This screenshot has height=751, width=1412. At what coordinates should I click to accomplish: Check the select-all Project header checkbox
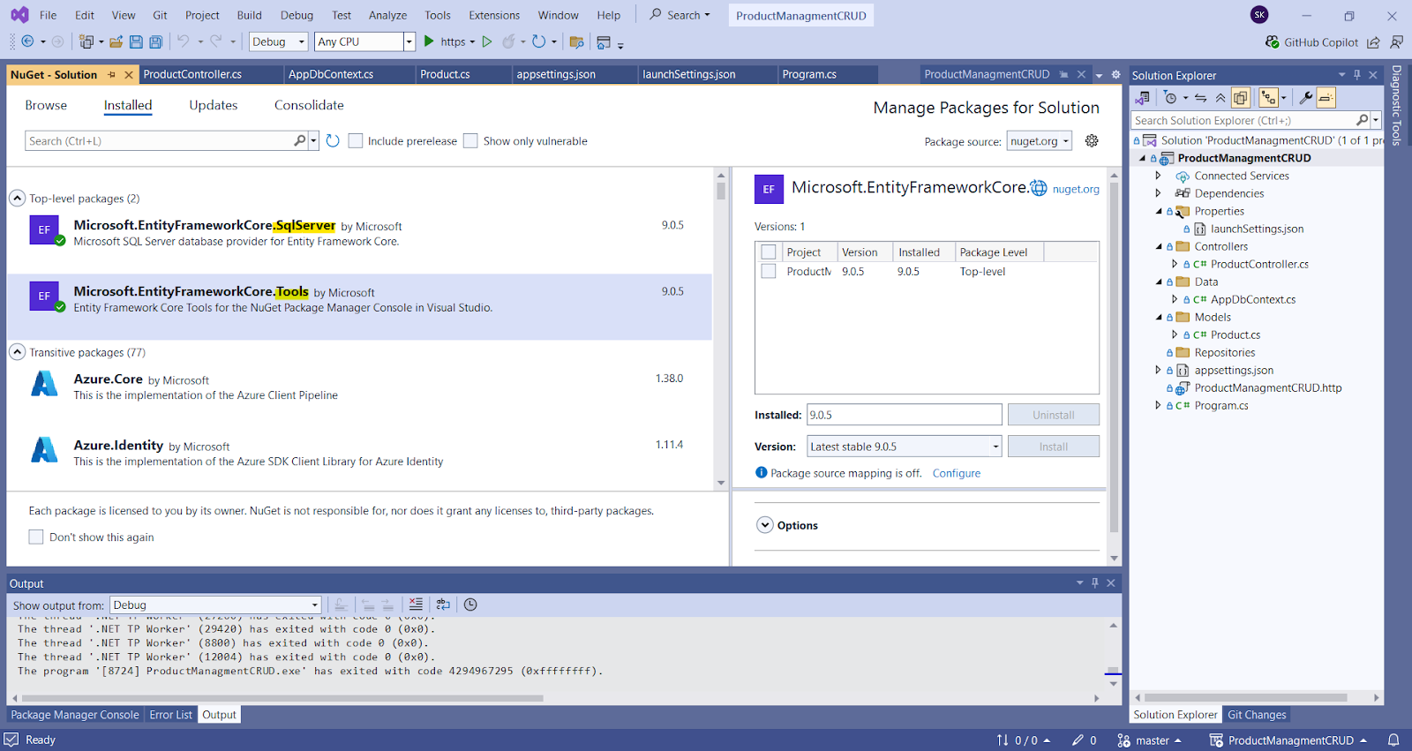[769, 252]
